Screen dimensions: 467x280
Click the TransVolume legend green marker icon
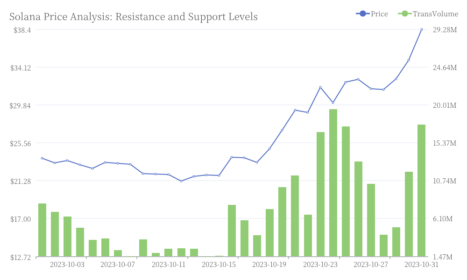point(405,14)
